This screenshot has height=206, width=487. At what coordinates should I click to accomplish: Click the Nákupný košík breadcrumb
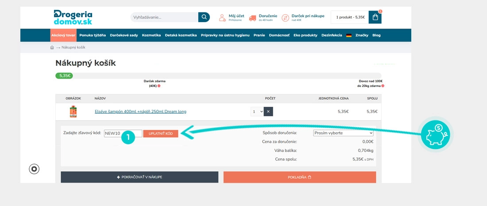73,47
